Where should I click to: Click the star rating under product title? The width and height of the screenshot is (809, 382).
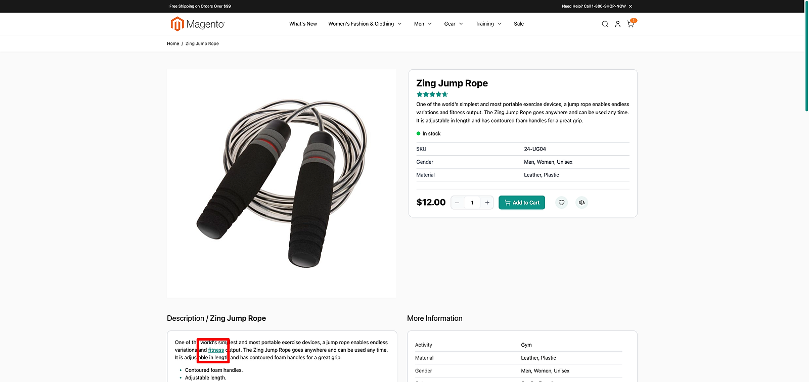coord(432,94)
